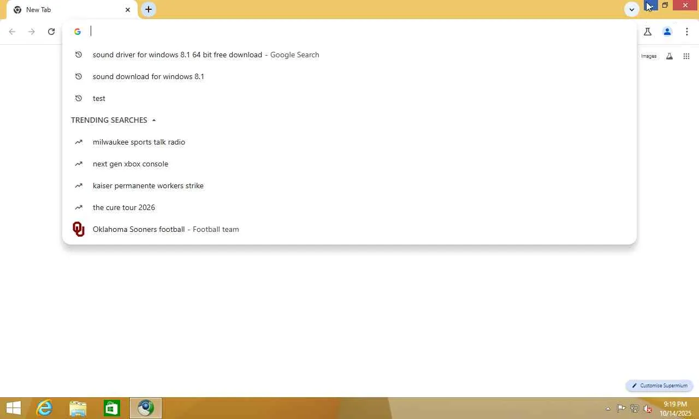Close the New Tab tab
Viewport: 699px width, 419px height.
point(128,10)
